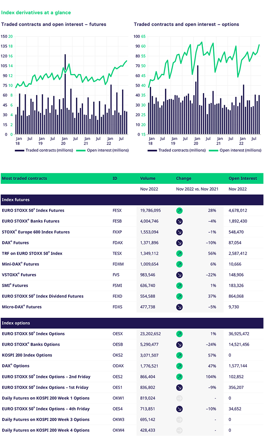
Task: Click the down arrow icon for OES4 row
Action: 180,409
